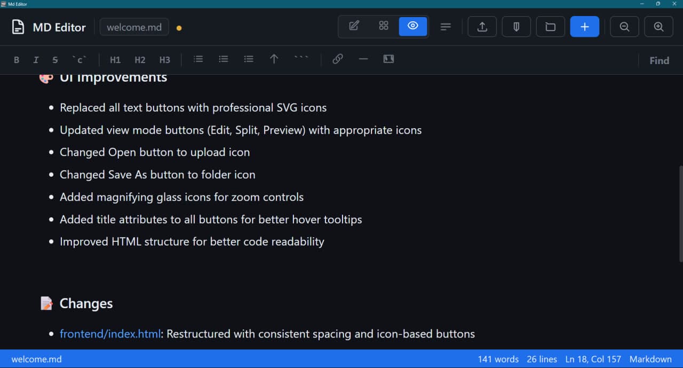Create new document with the blue plus button

pyautogui.click(x=585, y=27)
